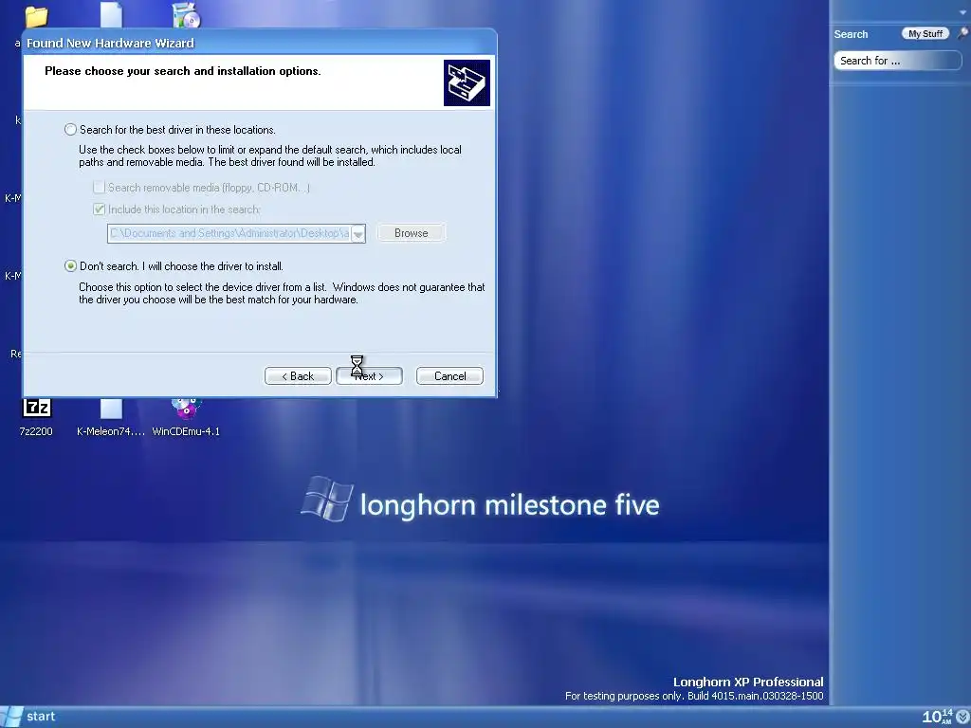Click the hardware wizard header icon

point(467,83)
